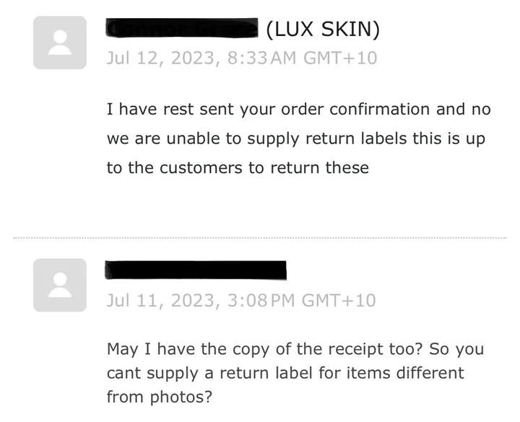Click the line starting 'we are unable to supply'

click(x=296, y=139)
